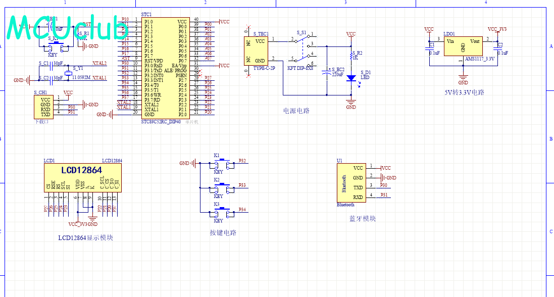The width and height of the screenshot is (554, 297).
Task: Select the S_S1 DIP switch symbol
Action: coord(302,49)
